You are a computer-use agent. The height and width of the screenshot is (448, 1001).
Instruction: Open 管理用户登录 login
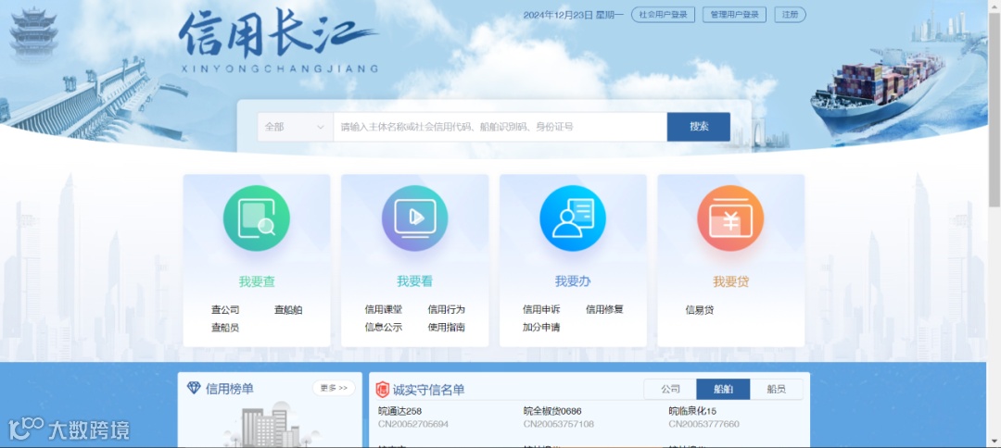[x=735, y=15]
